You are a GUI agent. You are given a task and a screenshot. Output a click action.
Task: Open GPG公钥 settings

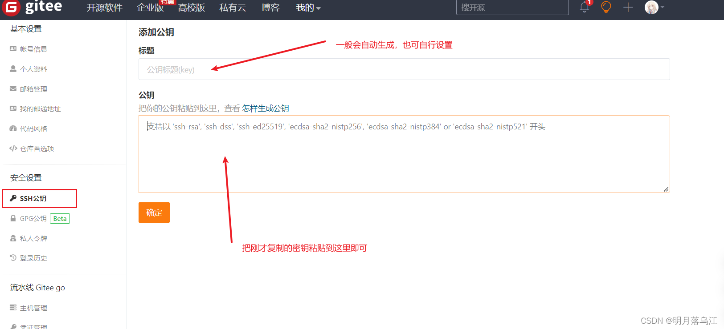(x=33, y=218)
